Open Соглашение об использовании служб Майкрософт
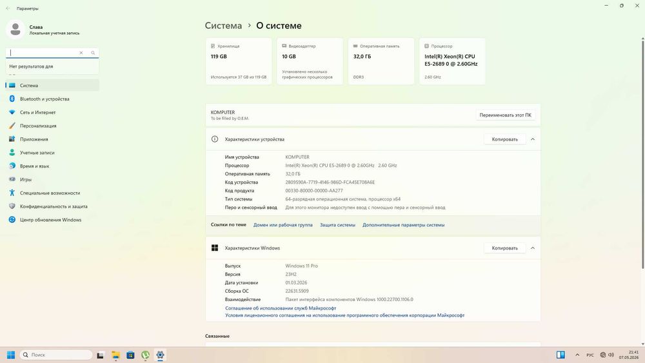This screenshot has height=363, width=645. tap(281, 308)
